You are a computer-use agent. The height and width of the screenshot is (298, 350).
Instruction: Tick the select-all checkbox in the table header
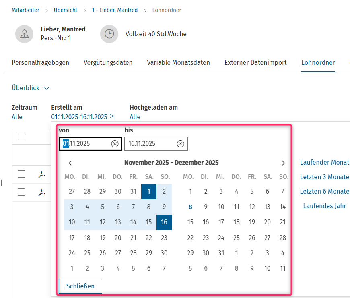(21, 137)
